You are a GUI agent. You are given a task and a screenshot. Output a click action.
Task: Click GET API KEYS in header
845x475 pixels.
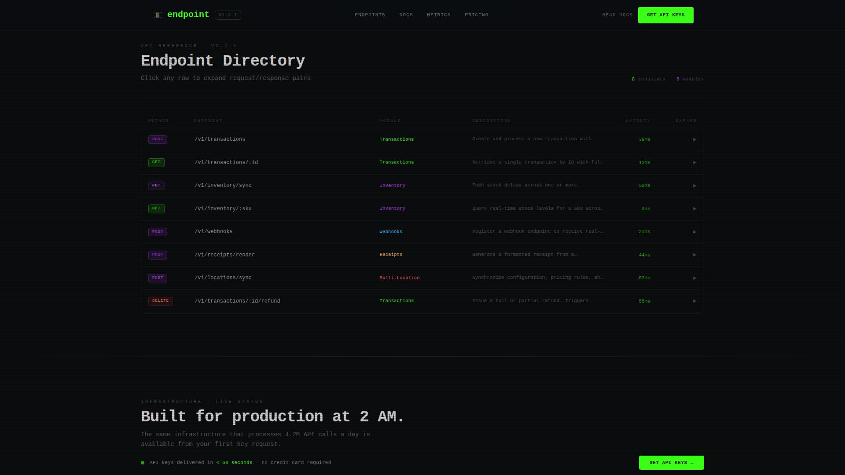click(665, 15)
